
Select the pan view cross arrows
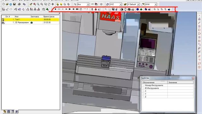point(53,4)
